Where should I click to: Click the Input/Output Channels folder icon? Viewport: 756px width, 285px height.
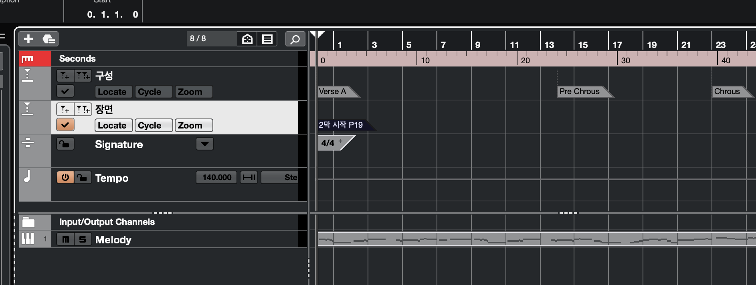pyautogui.click(x=28, y=222)
